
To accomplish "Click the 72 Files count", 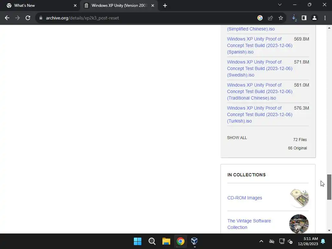I will point(300,140).
